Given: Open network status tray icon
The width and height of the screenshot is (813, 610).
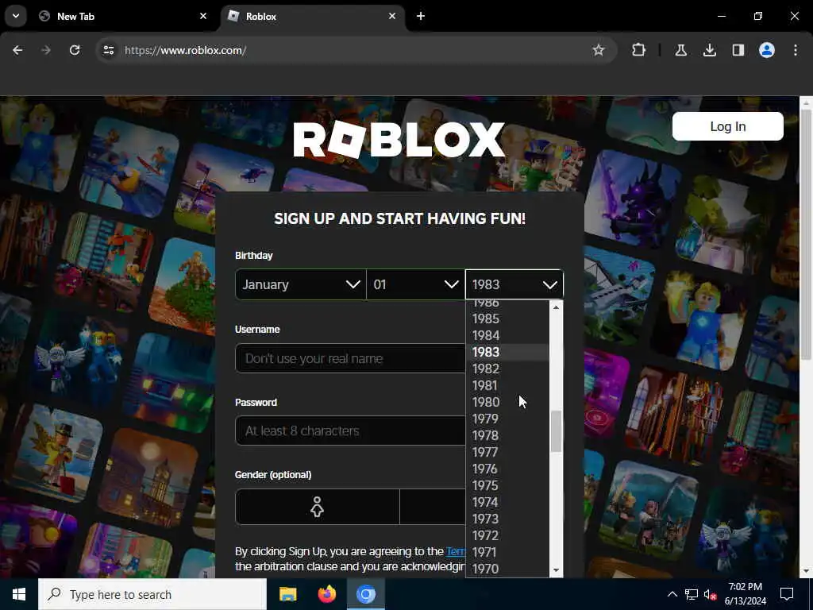Looking at the screenshot, I should pyautogui.click(x=692, y=594).
